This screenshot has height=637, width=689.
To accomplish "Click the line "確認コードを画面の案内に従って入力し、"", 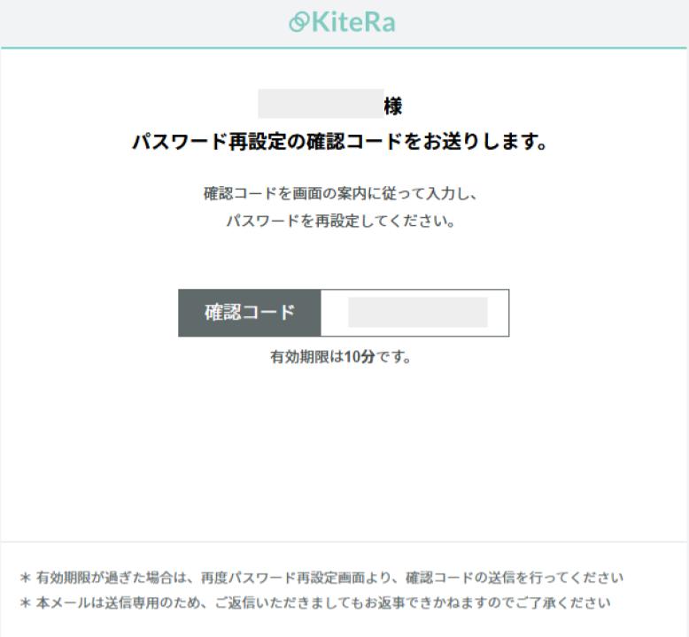I will coord(346,192).
